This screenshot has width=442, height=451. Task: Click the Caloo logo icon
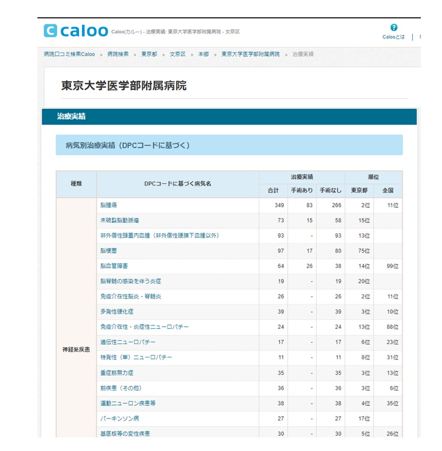(x=51, y=31)
